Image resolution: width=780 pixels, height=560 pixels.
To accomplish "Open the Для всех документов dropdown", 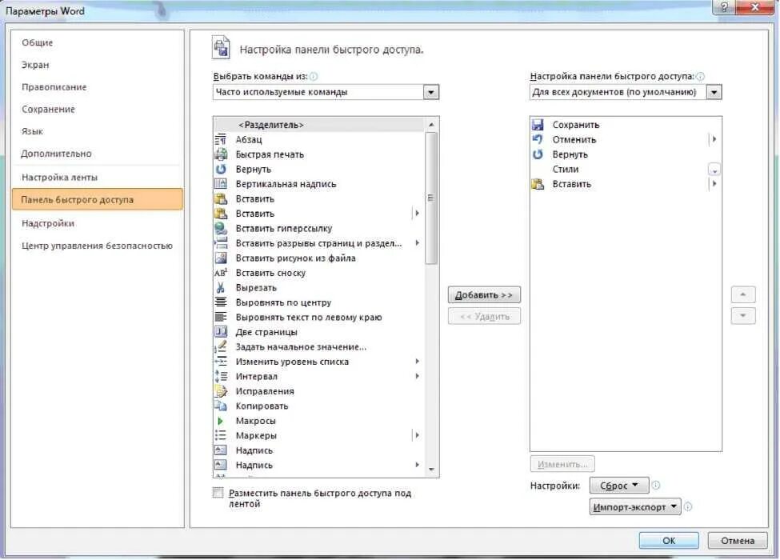I will tap(714, 92).
